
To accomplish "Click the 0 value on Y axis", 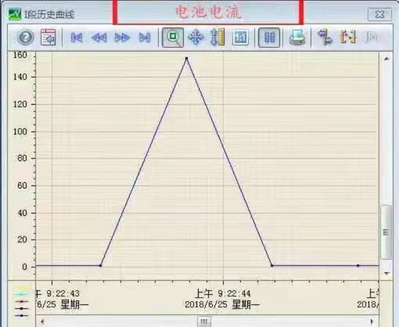I will [x=24, y=267].
